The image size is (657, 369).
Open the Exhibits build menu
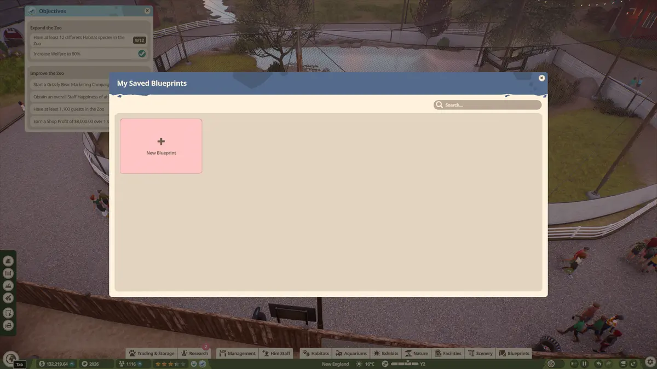tap(386, 353)
